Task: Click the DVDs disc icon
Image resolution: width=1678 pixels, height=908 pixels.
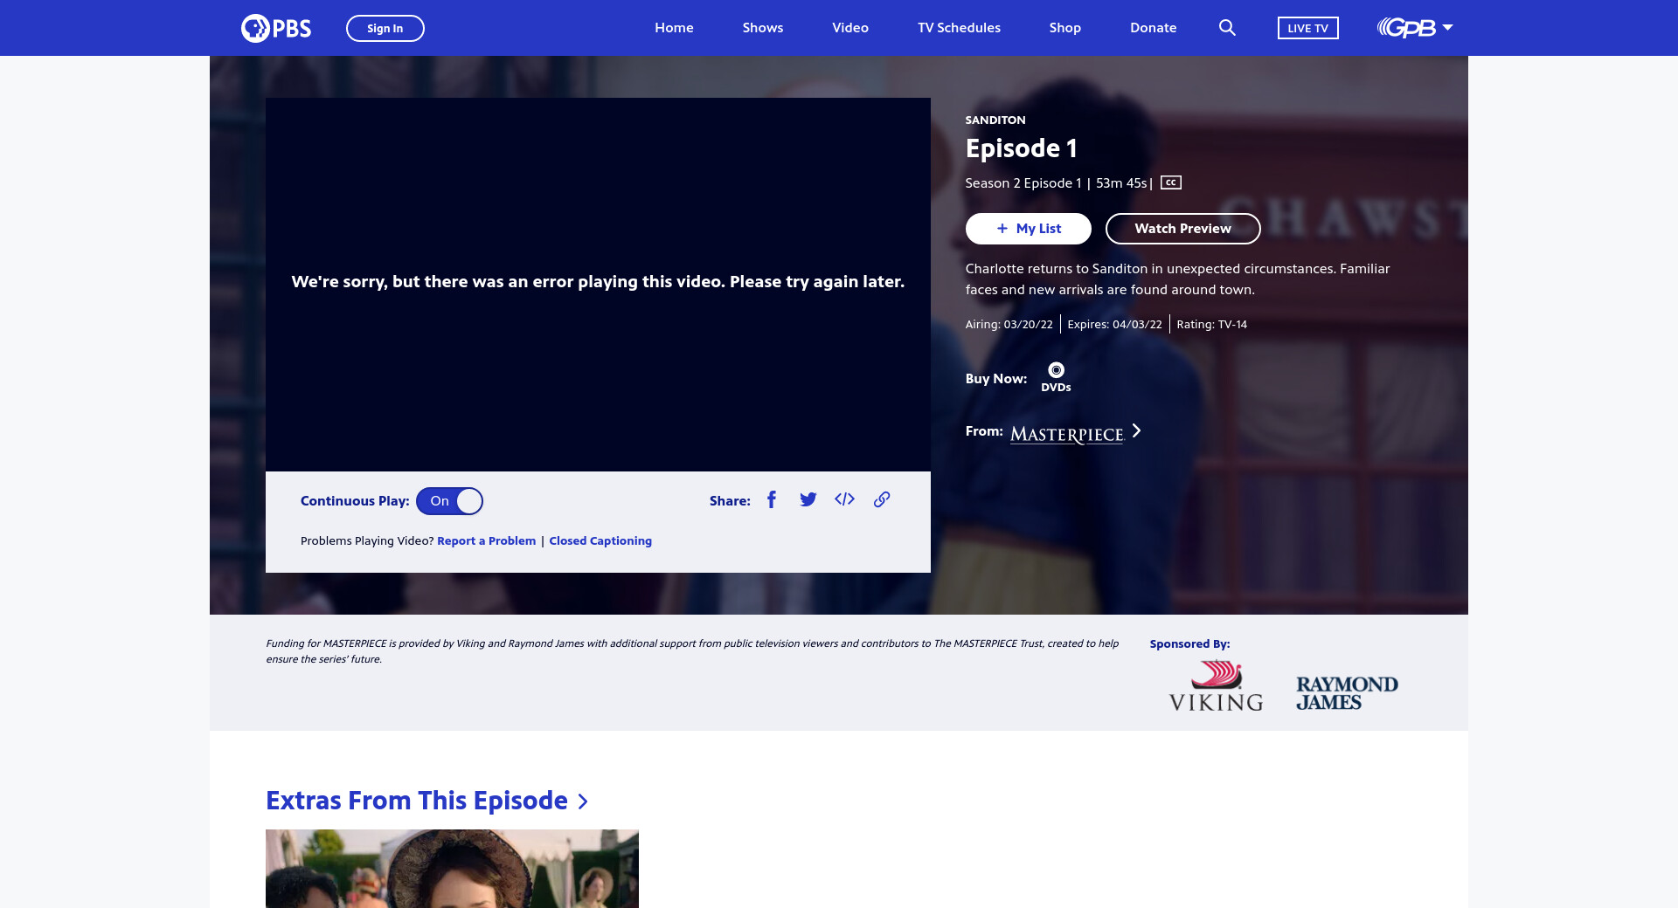Action: [1056, 370]
